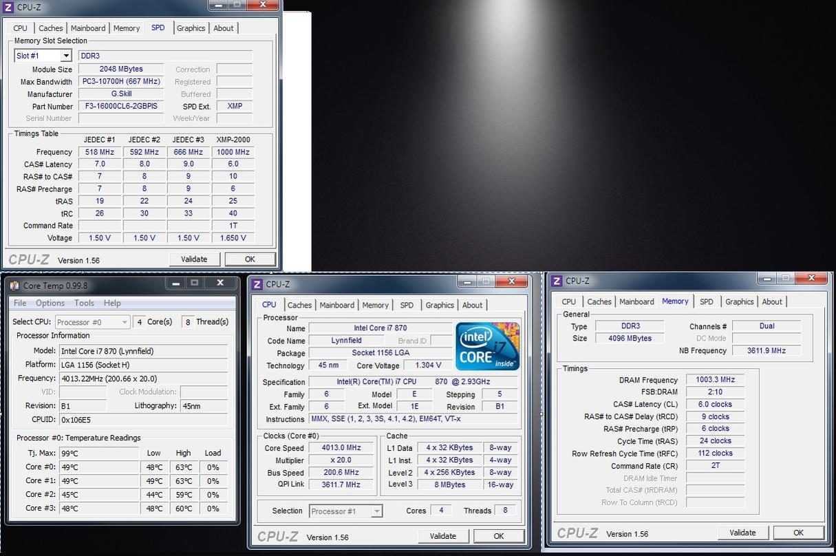Click the Level 3 cache 8 MBytes value

[450, 485]
